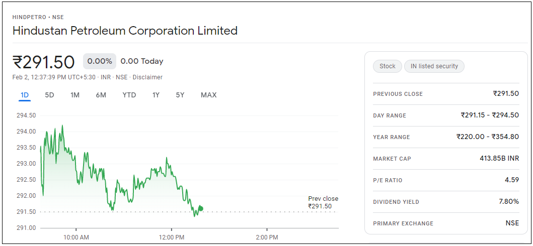
Task: Click the 2:00 PM axis label
Action: pyautogui.click(x=267, y=237)
